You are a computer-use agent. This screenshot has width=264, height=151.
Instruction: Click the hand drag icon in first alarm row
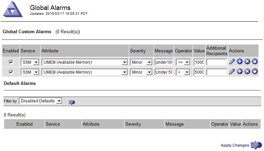[x=255, y=62]
